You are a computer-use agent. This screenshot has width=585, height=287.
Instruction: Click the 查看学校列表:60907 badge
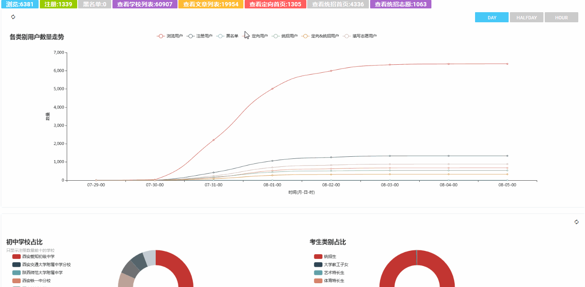pyautogui.click(x=145, y=4)
